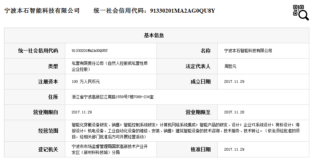Click the header credit code 91330201MA2AG0QU8Y
Screen dimensions: 312x162
tap(182, 11)
